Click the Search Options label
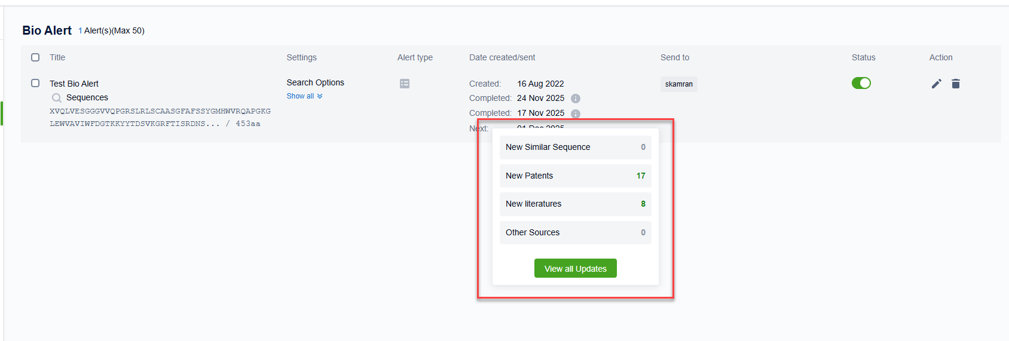Viewport: 1009px width, 341px height. (315, 82)
